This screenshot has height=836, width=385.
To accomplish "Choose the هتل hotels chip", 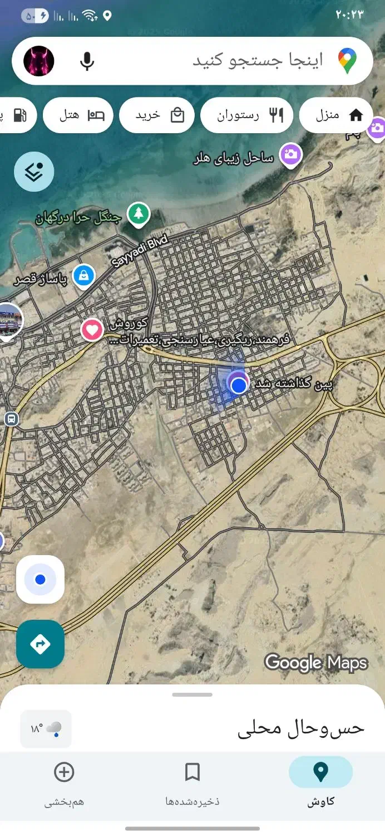I will click(78, 115).
